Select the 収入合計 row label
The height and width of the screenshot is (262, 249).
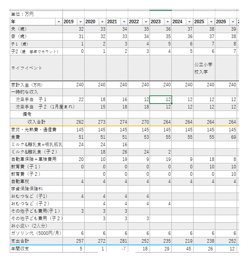click(36, 122)
